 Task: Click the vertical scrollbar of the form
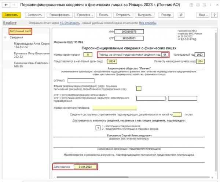point(216,102)
